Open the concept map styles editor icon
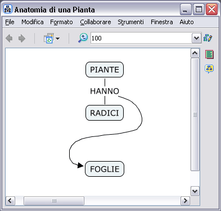Viewport: 221px width, 211px height. click(208, 38)
